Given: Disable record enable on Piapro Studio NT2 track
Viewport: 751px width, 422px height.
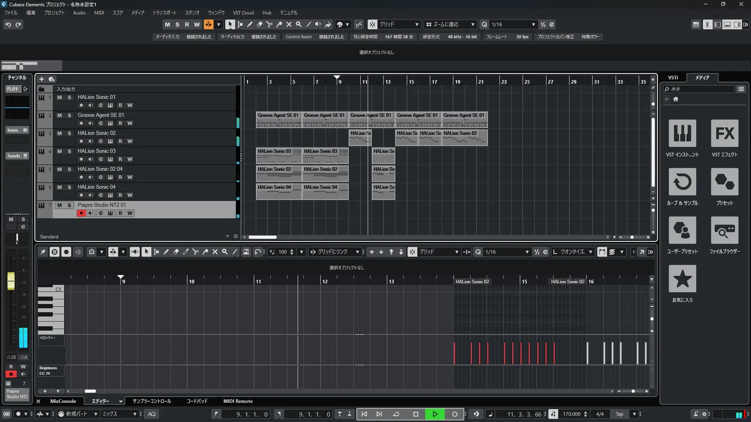Looking at the screenshot, I should [x=81, y=213].
